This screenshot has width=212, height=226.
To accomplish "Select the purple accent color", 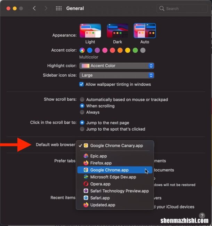I will click(x=97, y=50).
